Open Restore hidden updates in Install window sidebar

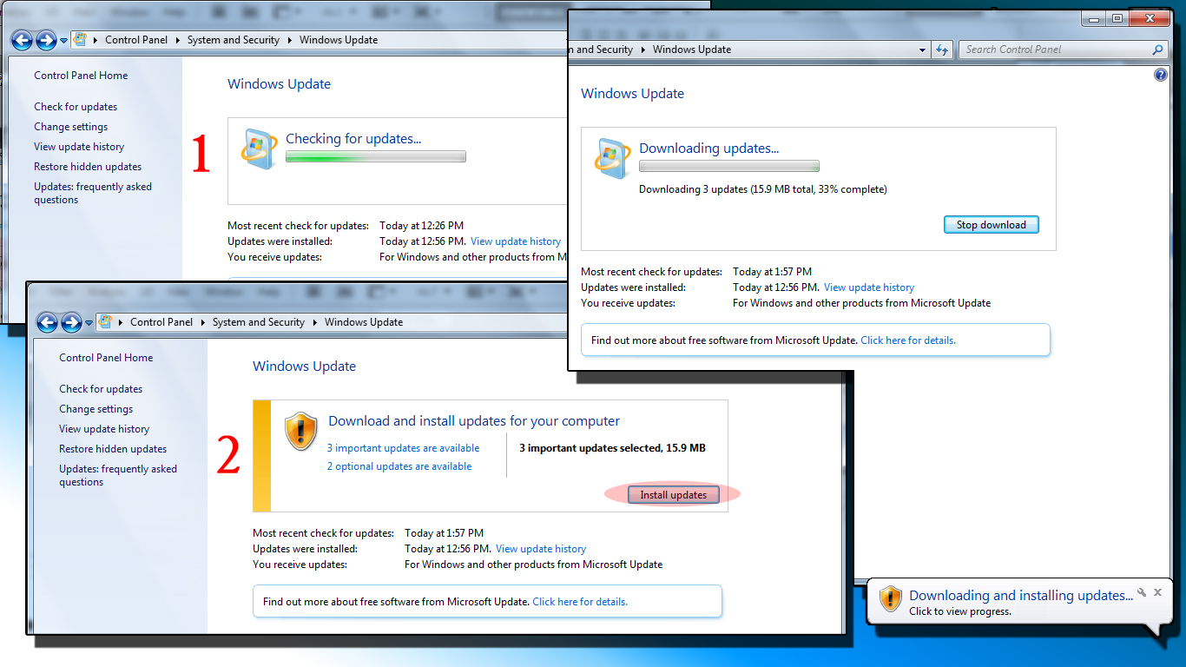(x=113, y=449)
